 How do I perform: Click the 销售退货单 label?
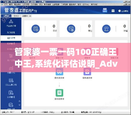point(87,78)
